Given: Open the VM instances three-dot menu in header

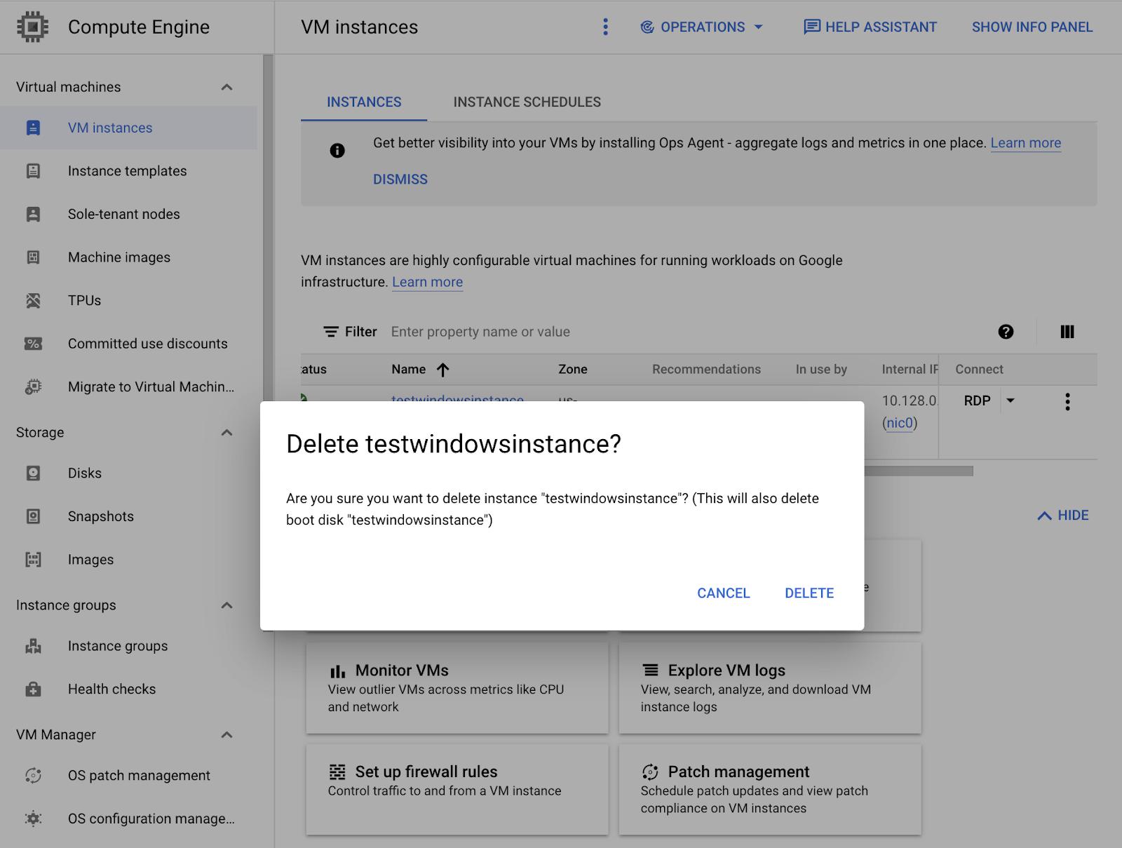Looking at the screenshot, I should tap(605, 27).
